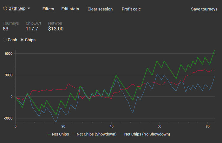Click the 27th Sep date label
The width and height of the screenshot is (222, 143).
tap(17, 8)
